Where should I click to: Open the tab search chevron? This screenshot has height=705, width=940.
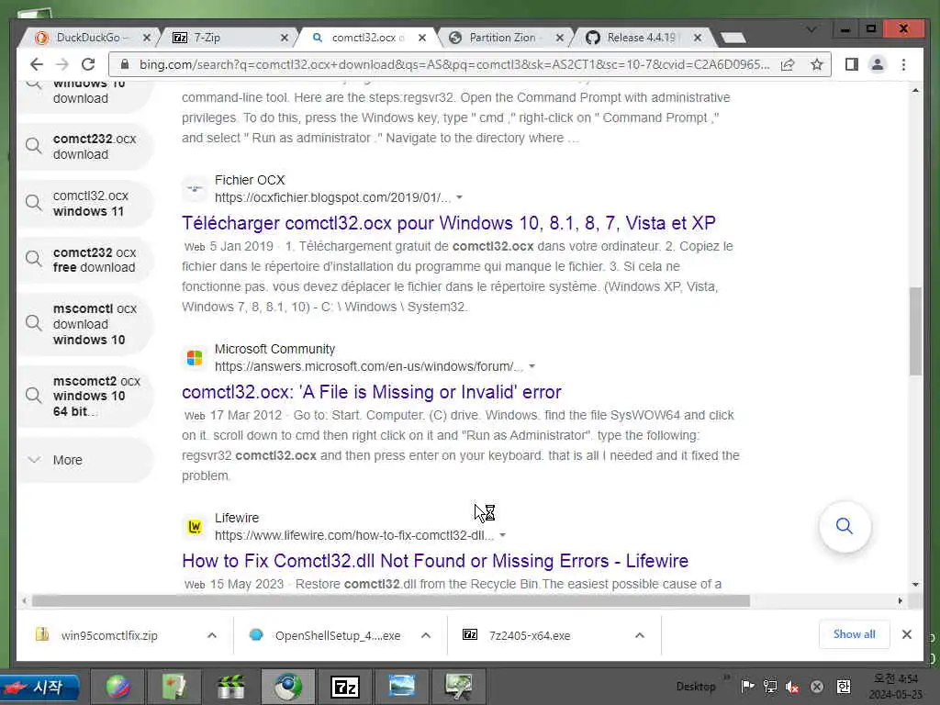pos(811,29)
